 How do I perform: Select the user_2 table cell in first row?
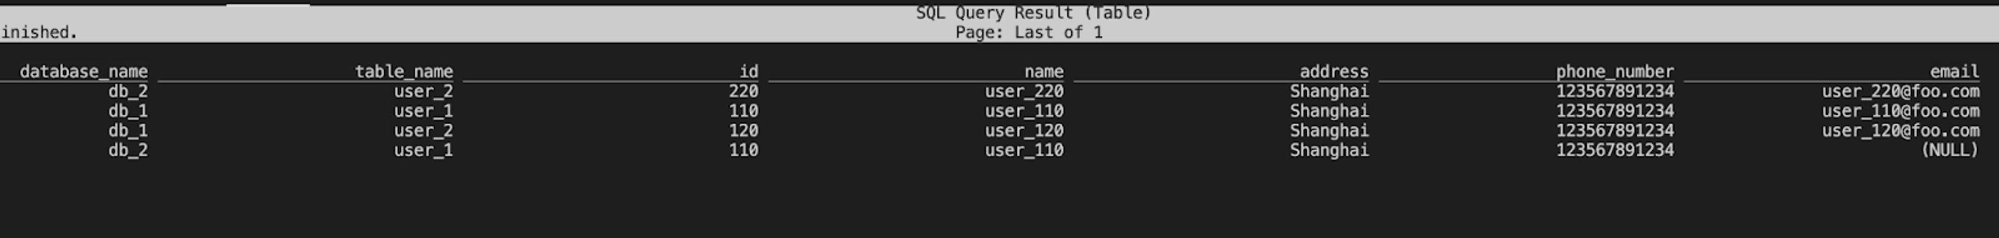tap(423, 91)
